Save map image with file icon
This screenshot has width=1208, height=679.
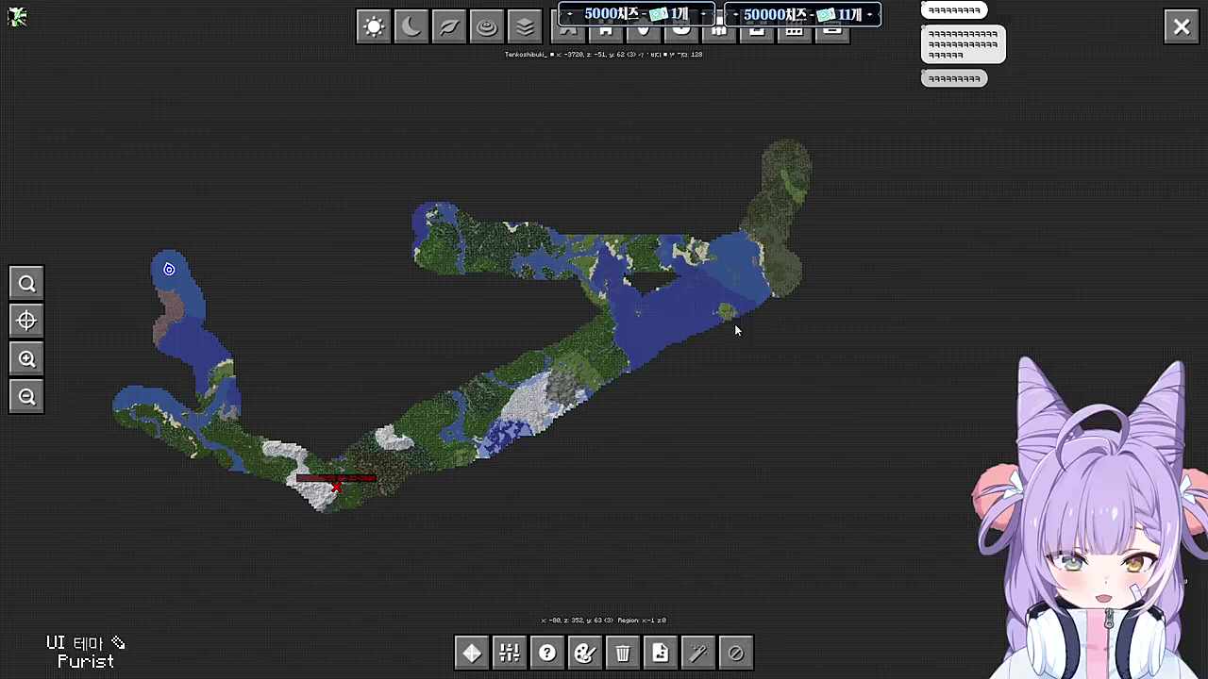click(661, 653)
